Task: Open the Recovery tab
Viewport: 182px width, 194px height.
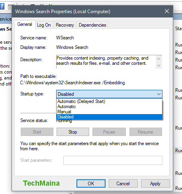Action: (65, 25)
